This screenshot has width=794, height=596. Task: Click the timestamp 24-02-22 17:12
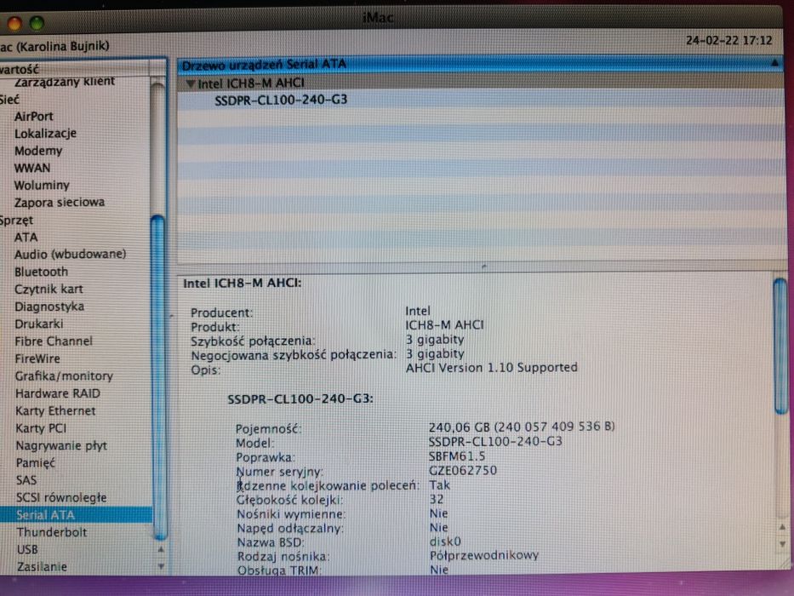click(x=728, y=41)
